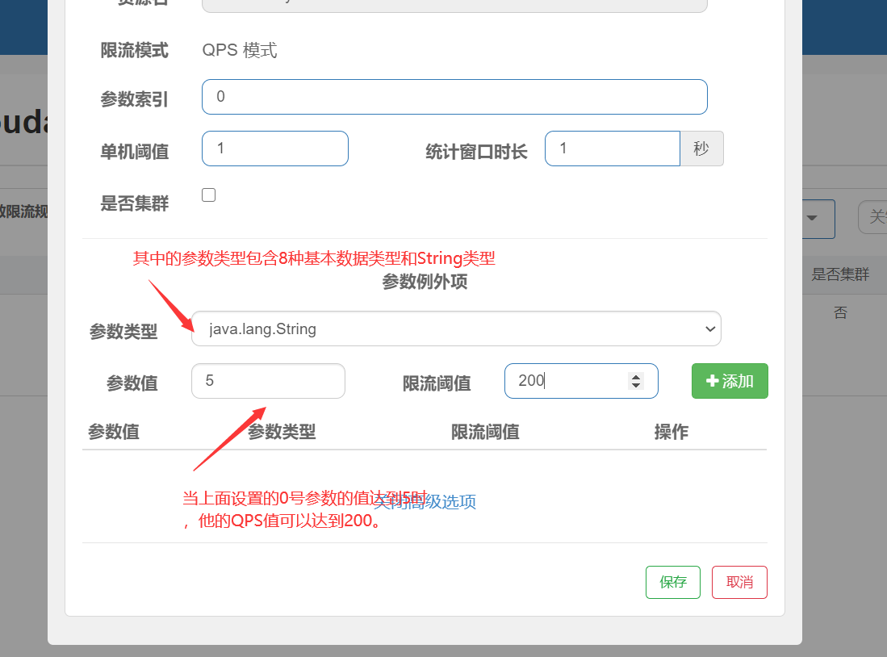Viewport: 887px width, 657px height.
Task: Click the 参数类型 column header in exceptions table
Action: click(282, 432)
